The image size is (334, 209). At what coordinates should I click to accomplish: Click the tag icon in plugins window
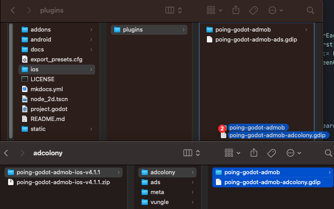253,10
